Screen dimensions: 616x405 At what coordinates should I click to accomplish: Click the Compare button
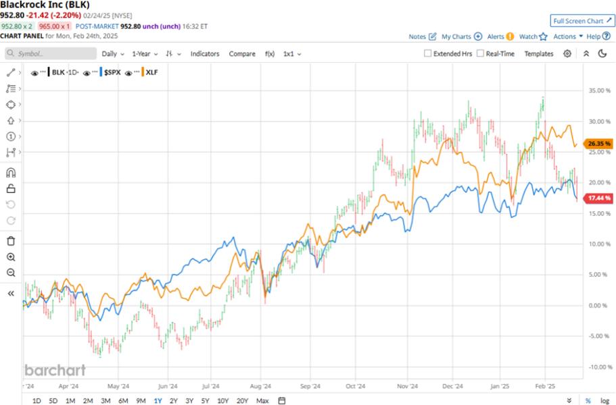tap(242, 54)
